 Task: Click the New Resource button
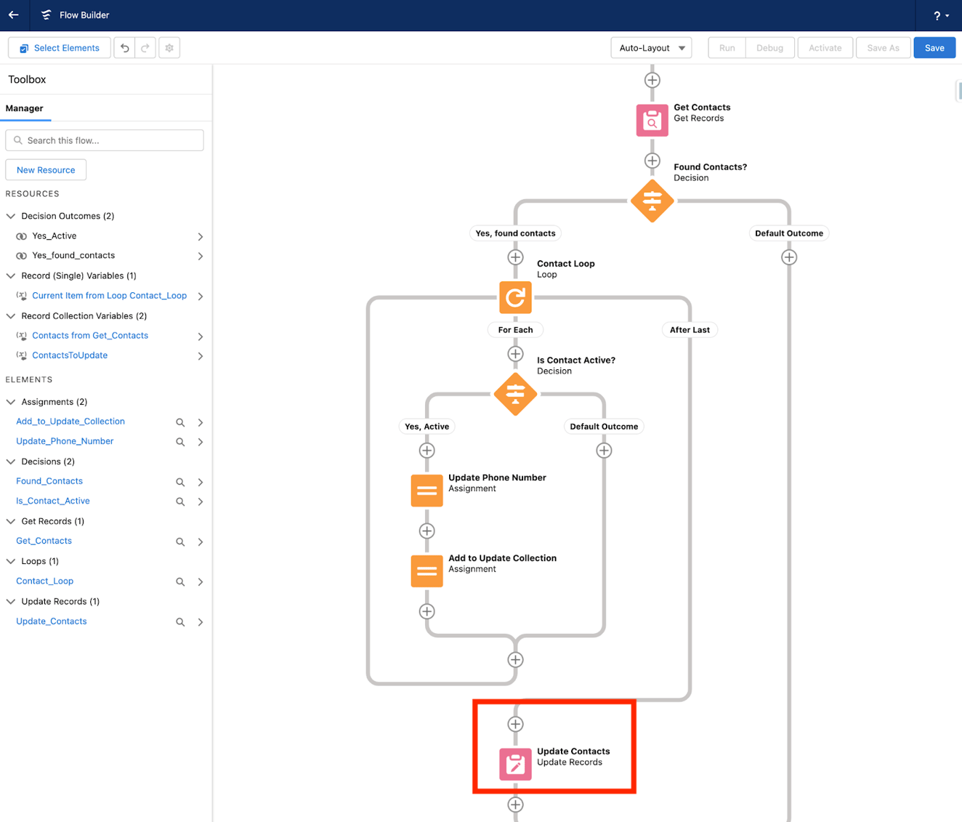pyautogui.click(x=46, y=169)
